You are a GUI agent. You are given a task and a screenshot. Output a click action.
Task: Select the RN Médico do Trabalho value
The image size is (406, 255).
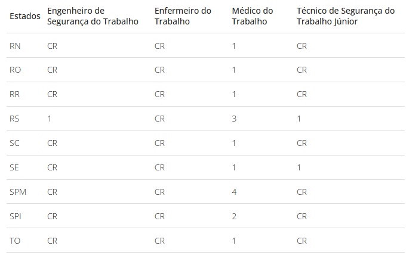point(234,46)
